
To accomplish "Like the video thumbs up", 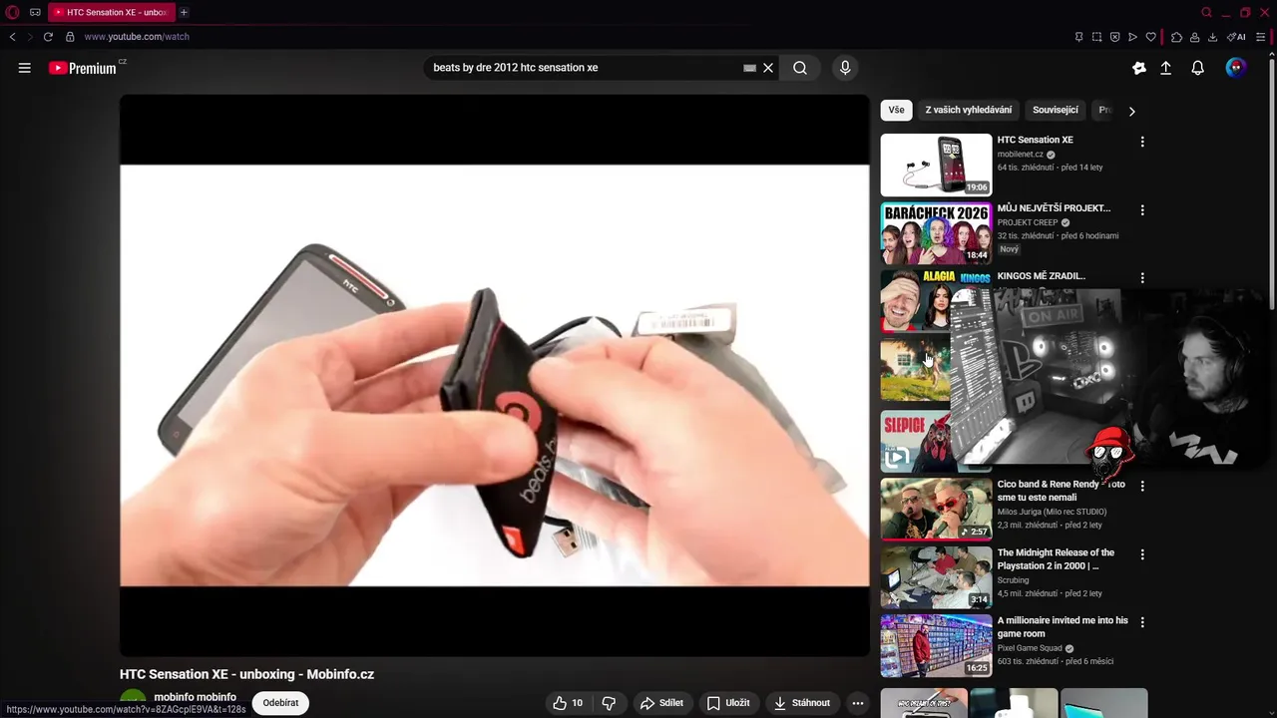I will 568,703.
